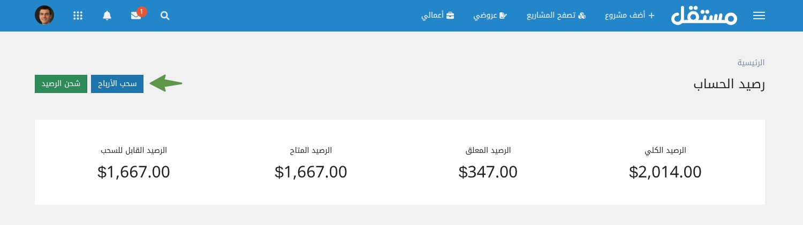Open the search icon in header
The height and width of the screenshot is (225, 803).
[165, 16]
